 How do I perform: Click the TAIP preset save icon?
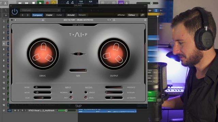pyautogui.click(x=43, y=20)
